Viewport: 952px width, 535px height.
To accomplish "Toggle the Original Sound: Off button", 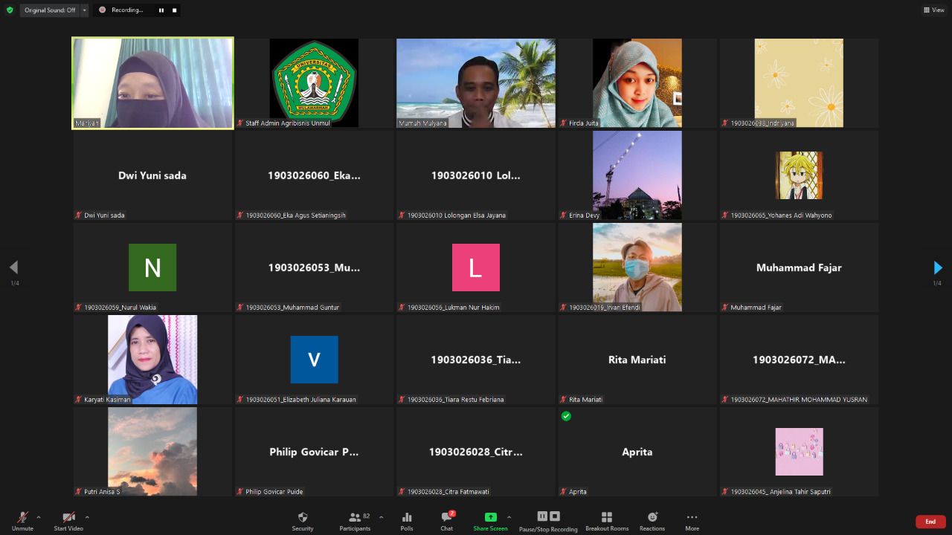I will [x=50, y=10].
